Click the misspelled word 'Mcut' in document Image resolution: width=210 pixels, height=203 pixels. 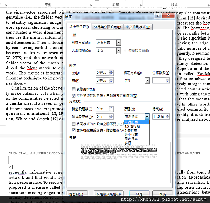[x=32, y=68]
